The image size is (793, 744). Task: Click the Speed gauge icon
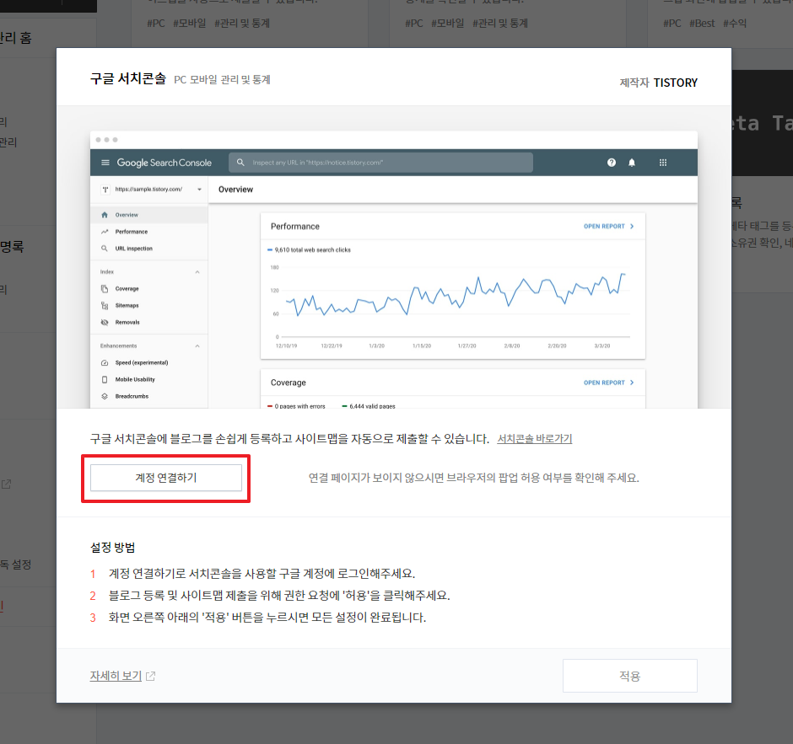(x=105, y=362)
